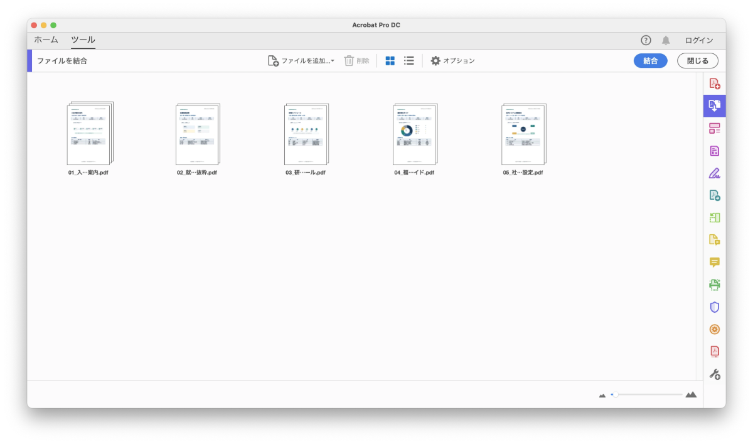
Task: Click the 03_研…ール.pdf file name
Action: tap(306, 173)
